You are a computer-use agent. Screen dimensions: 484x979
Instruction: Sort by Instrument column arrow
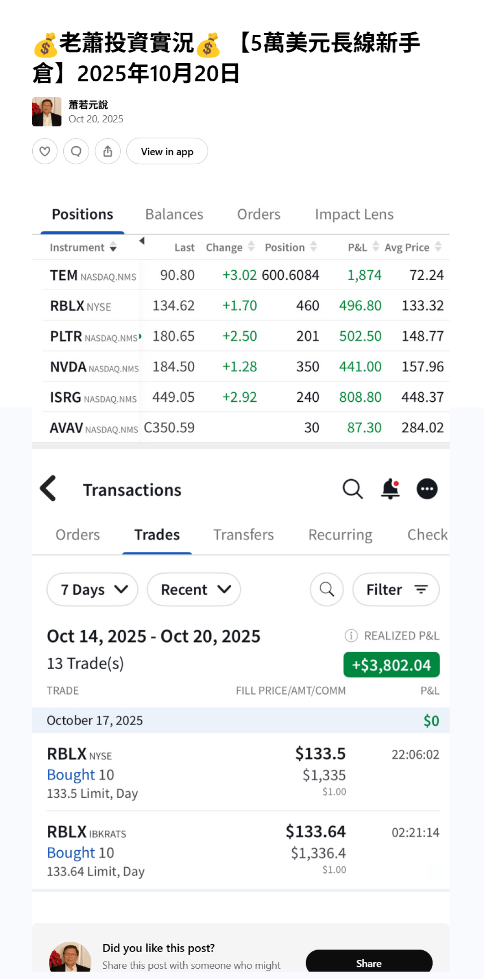coord(113,247)
